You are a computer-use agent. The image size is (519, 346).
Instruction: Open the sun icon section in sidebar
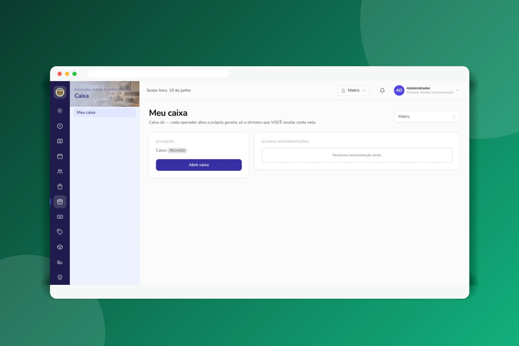coord(60,111)
